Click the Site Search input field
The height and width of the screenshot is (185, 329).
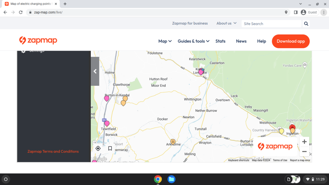tap(271, 24)
